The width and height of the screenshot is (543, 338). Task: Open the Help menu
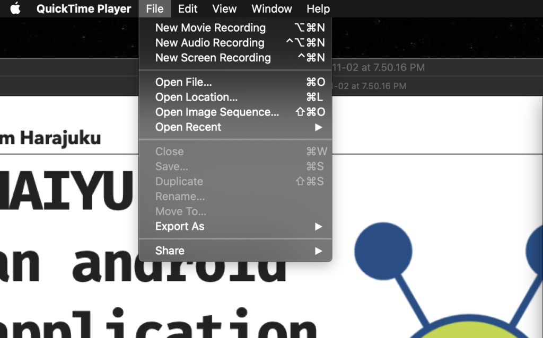coord(318,8)
